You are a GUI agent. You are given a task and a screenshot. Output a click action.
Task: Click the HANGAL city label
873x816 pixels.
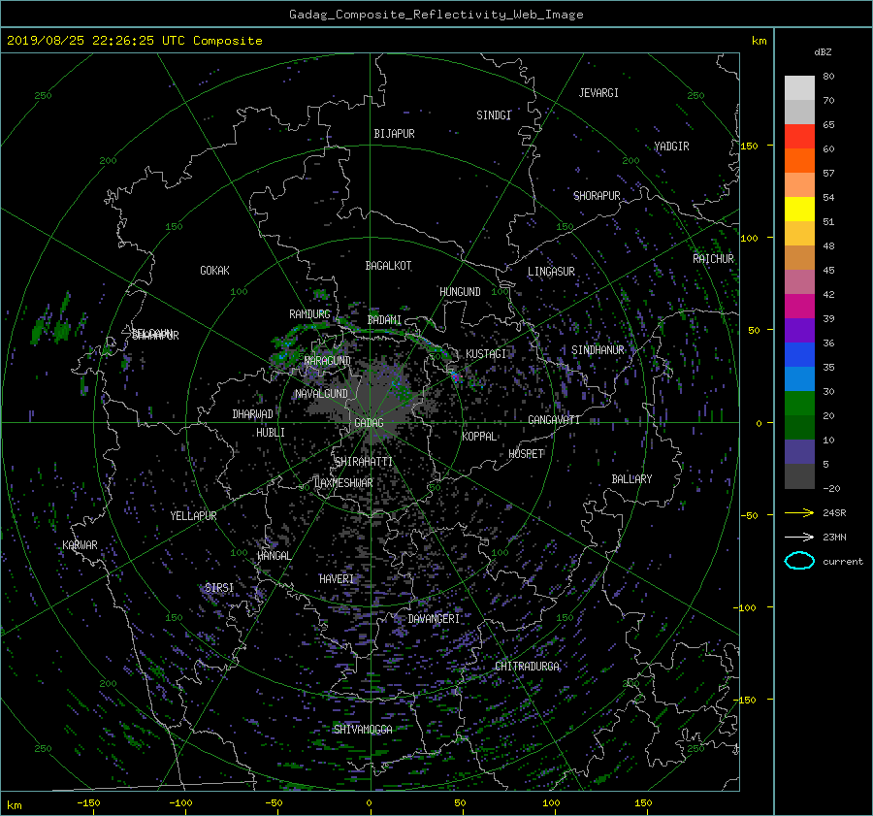click(274, 556)
